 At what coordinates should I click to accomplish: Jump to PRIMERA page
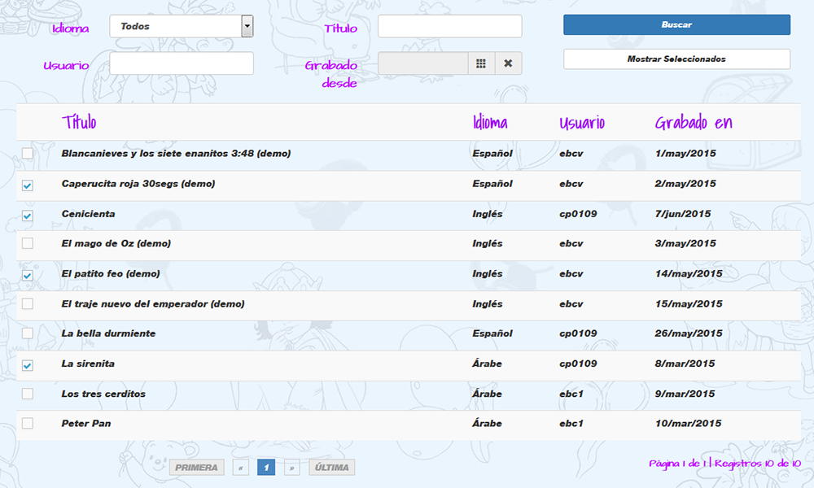pyautogui.click(x=196, y=468)
